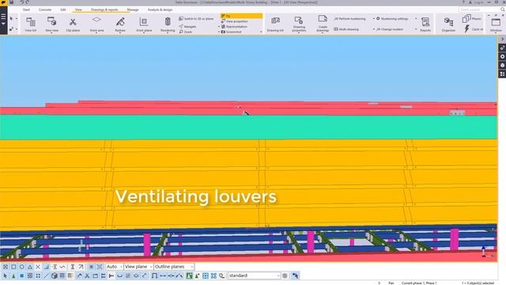This screenshot has height=285, width=506.
Task: Toggle select all switch with arrow
Action: pyautogui.click(x=6, y=275)
